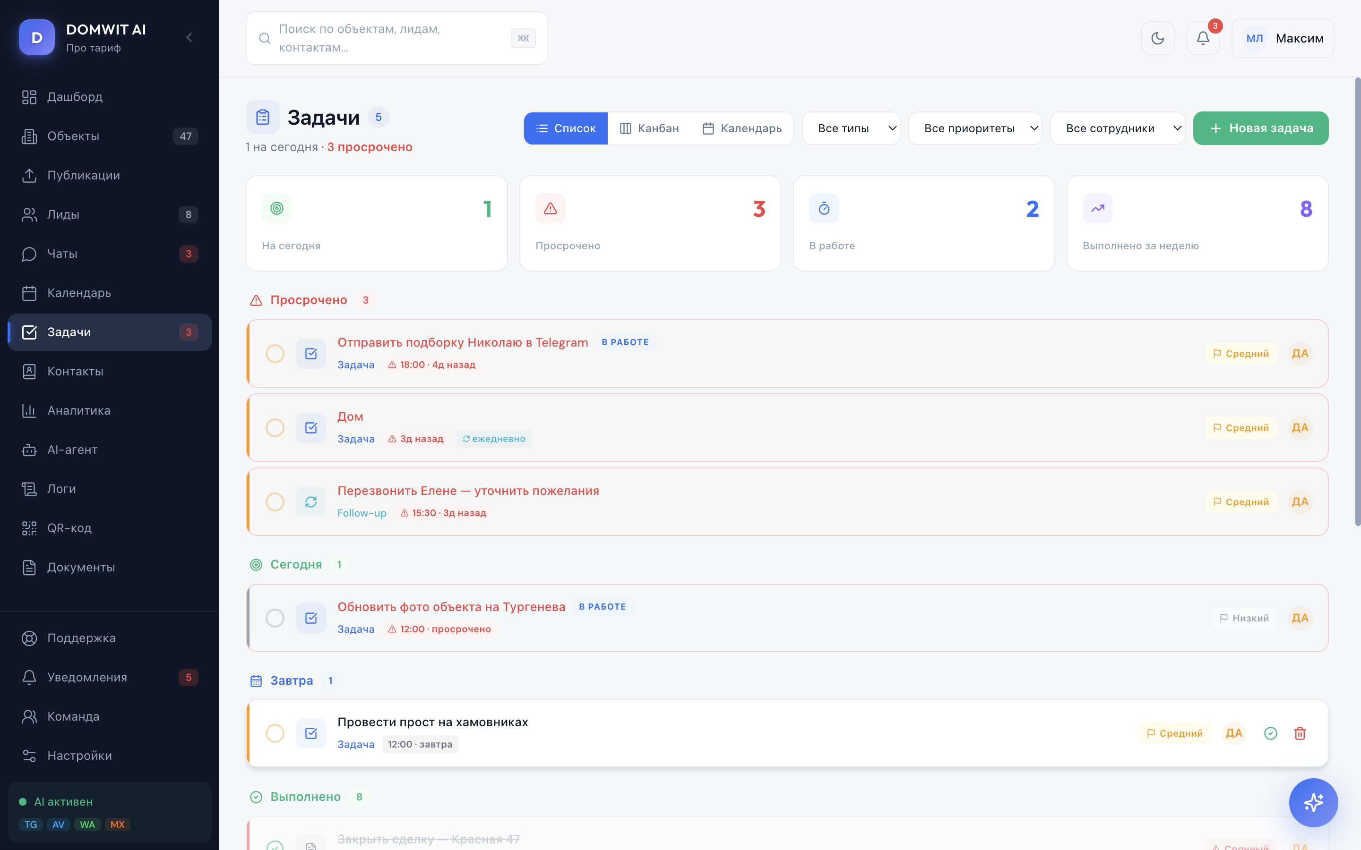Viewport: 1361px width, 850px height.
Task: Open Все сотрудники filter dropdown
Action: (x=1117, y=128)
